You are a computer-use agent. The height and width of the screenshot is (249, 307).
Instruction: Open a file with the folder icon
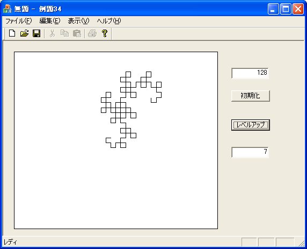(25, 33)
